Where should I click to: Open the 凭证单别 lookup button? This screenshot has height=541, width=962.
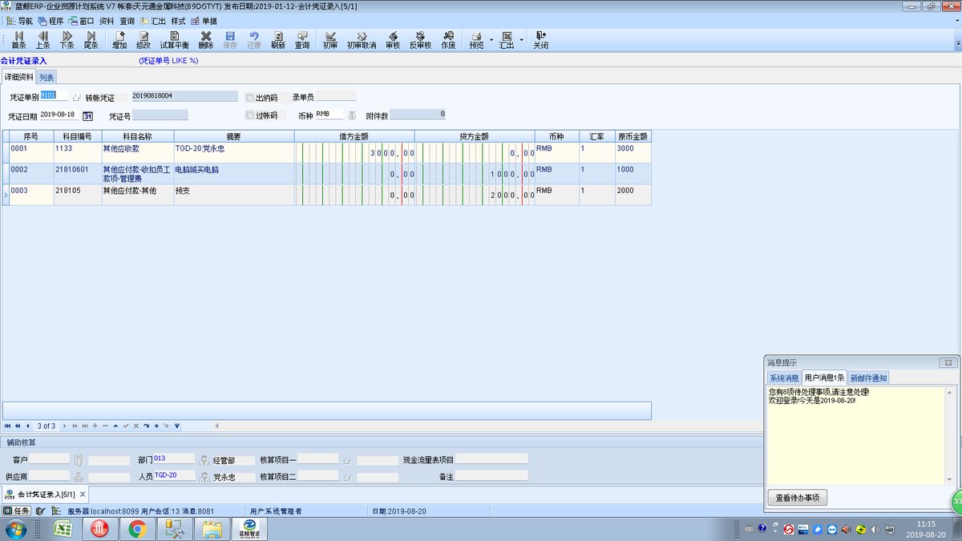coord(77,98)
